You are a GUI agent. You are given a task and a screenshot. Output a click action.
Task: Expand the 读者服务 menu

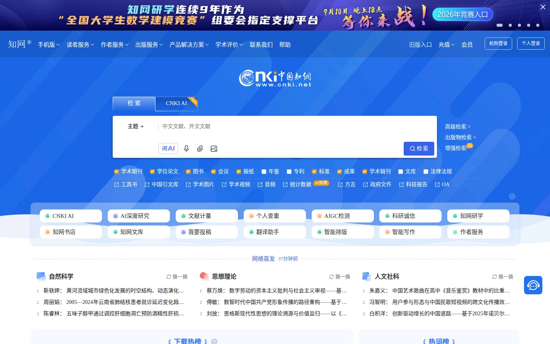coord(80,45)
